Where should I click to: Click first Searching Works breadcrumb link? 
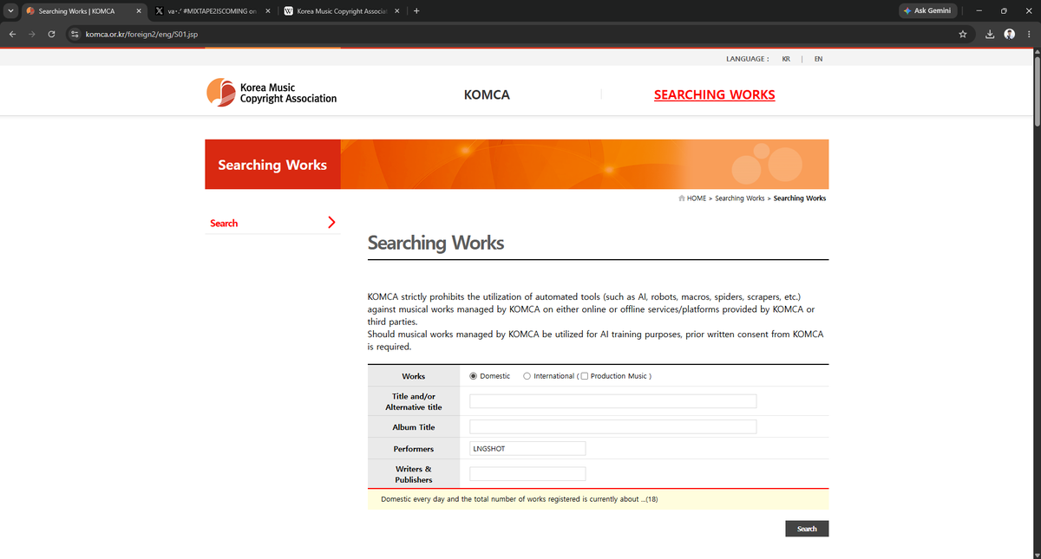[x=740, y=198]
